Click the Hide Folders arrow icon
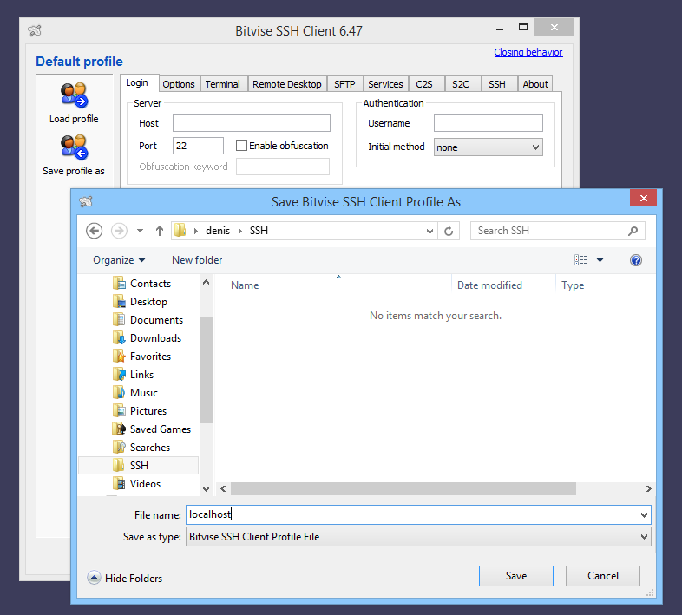Screen dimensions: 682x615 (x=94, y=578)
